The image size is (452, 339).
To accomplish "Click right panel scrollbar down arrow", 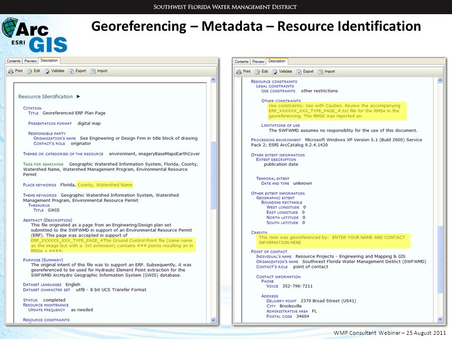I will (440, 319).
